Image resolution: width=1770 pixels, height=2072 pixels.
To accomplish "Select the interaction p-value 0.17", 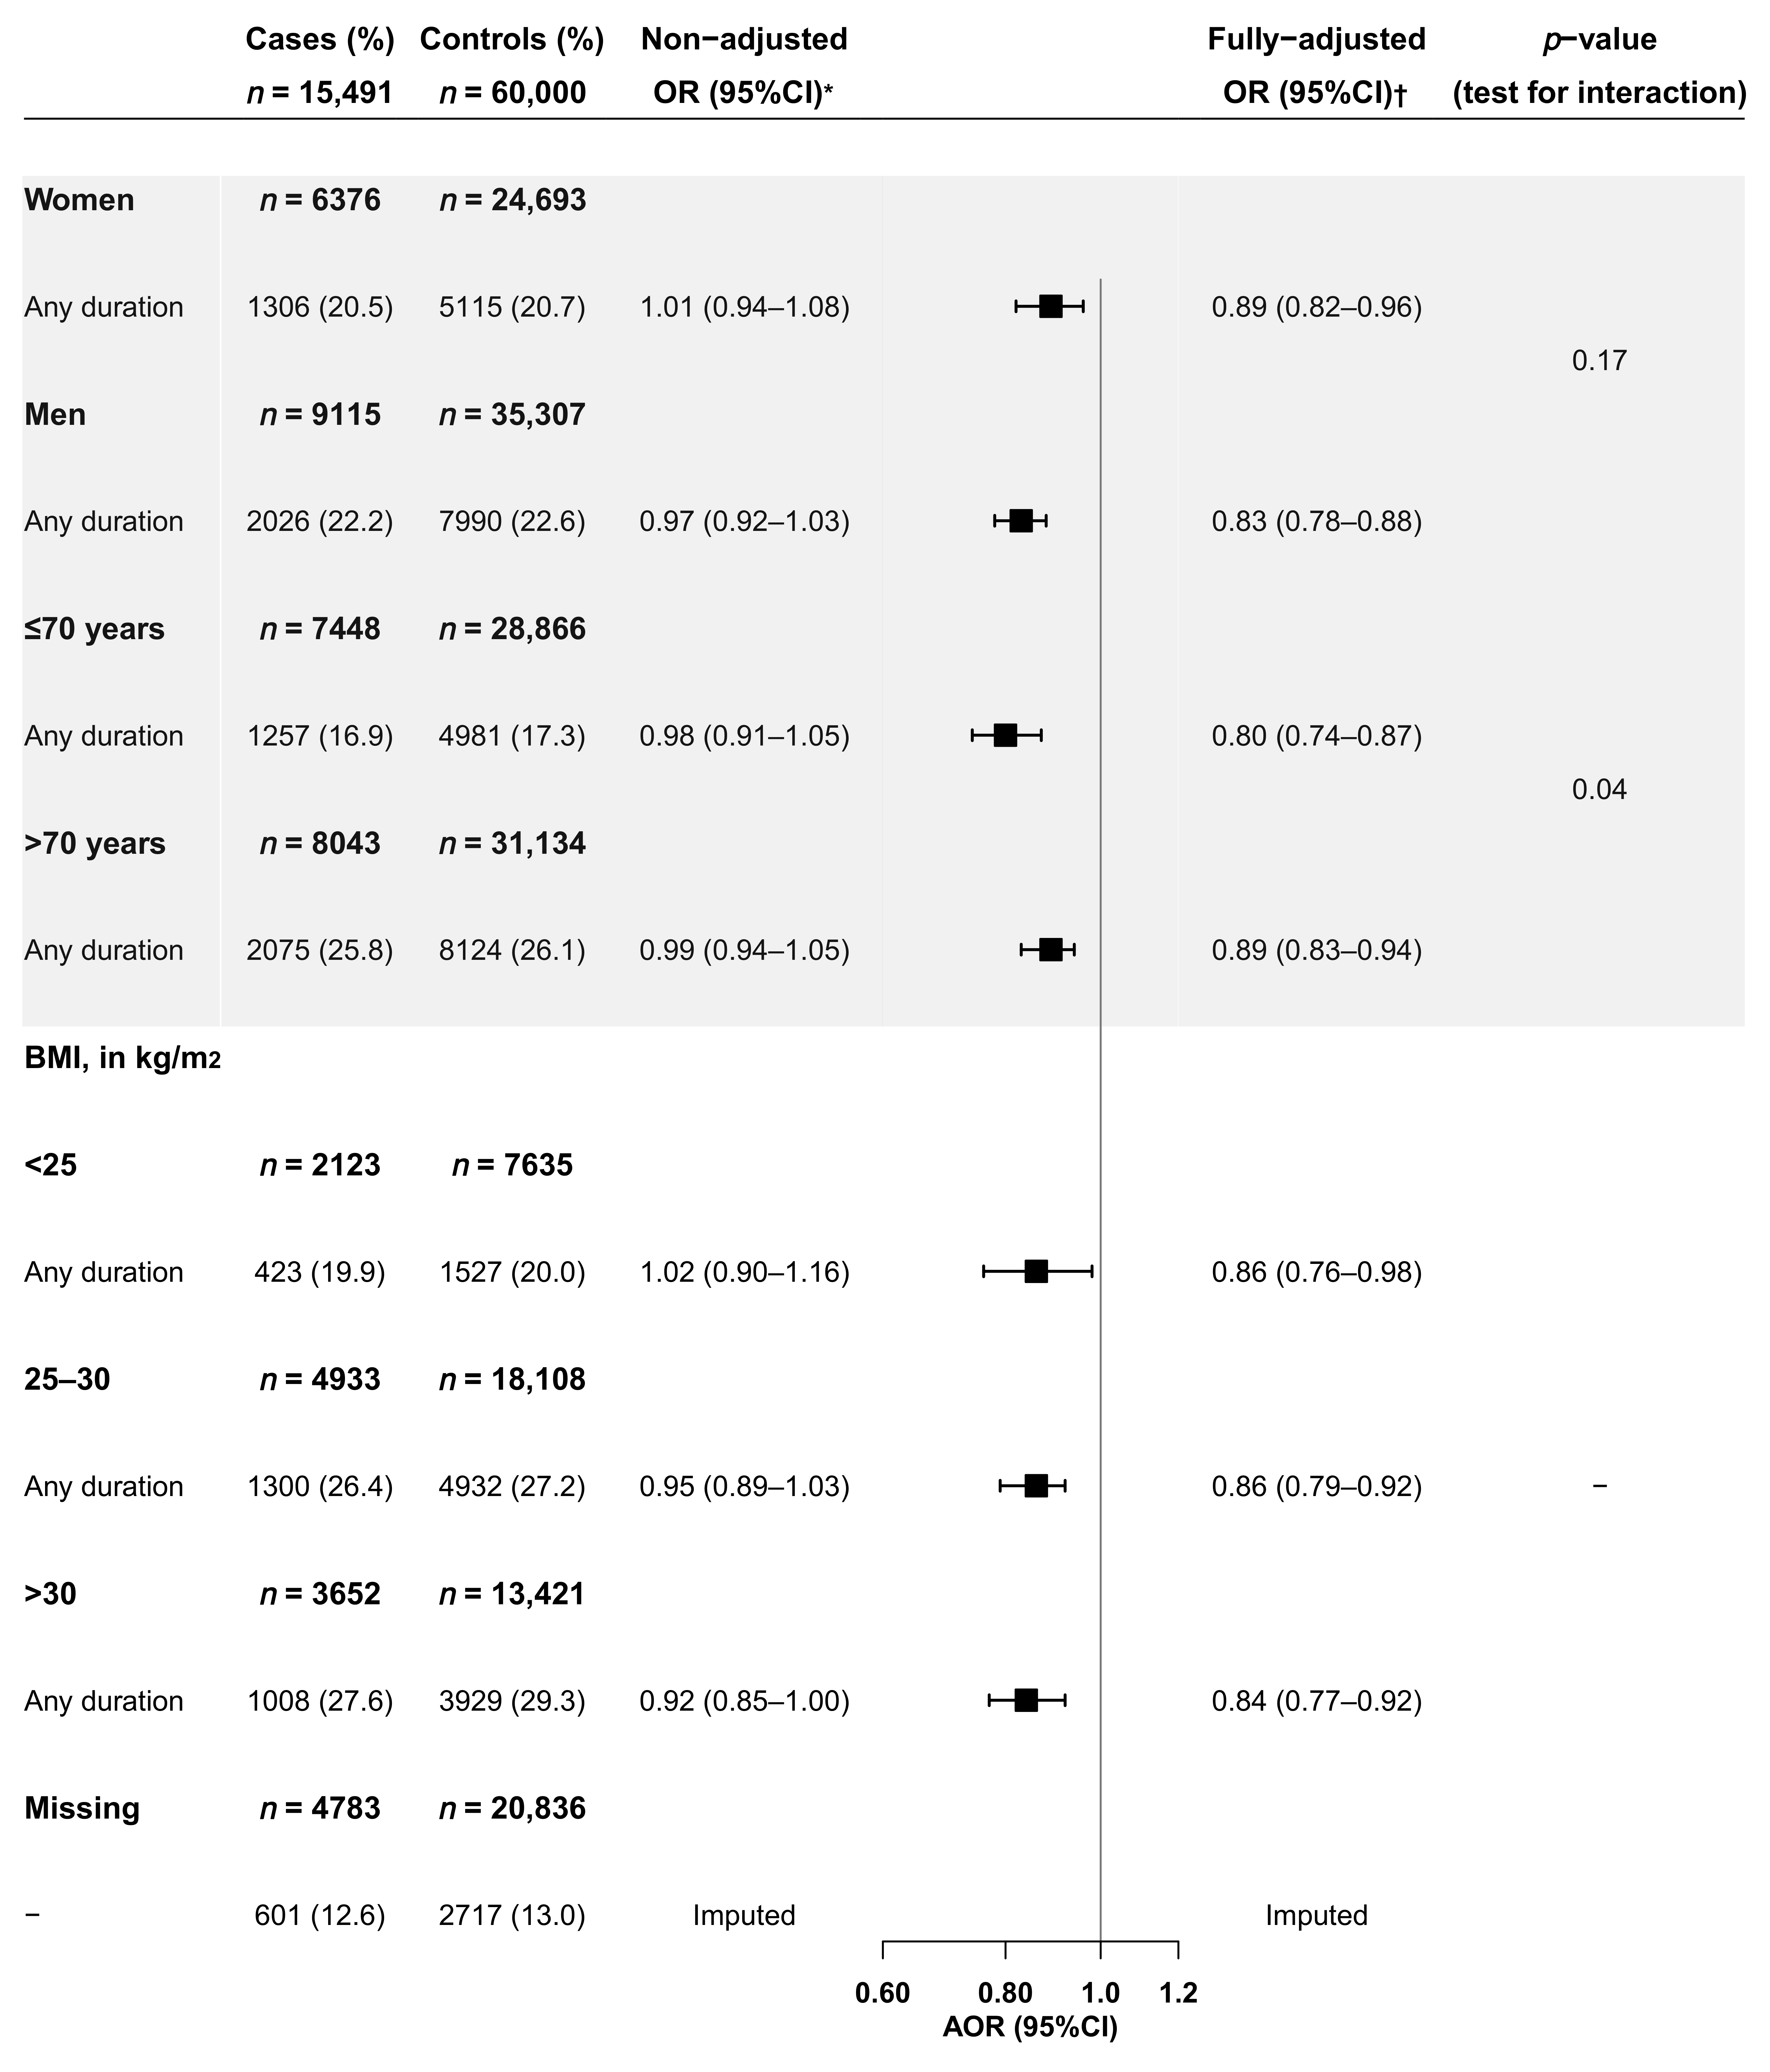I will [x=1599, y=361].
